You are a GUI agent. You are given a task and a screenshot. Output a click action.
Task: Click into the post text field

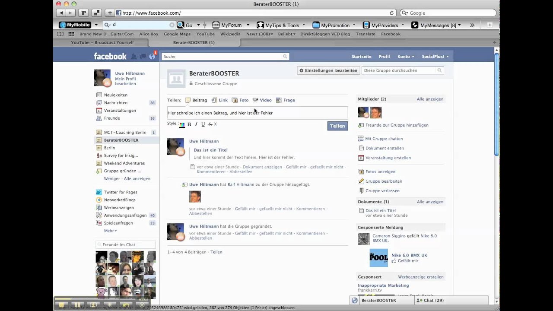click(x=257, y=113)
